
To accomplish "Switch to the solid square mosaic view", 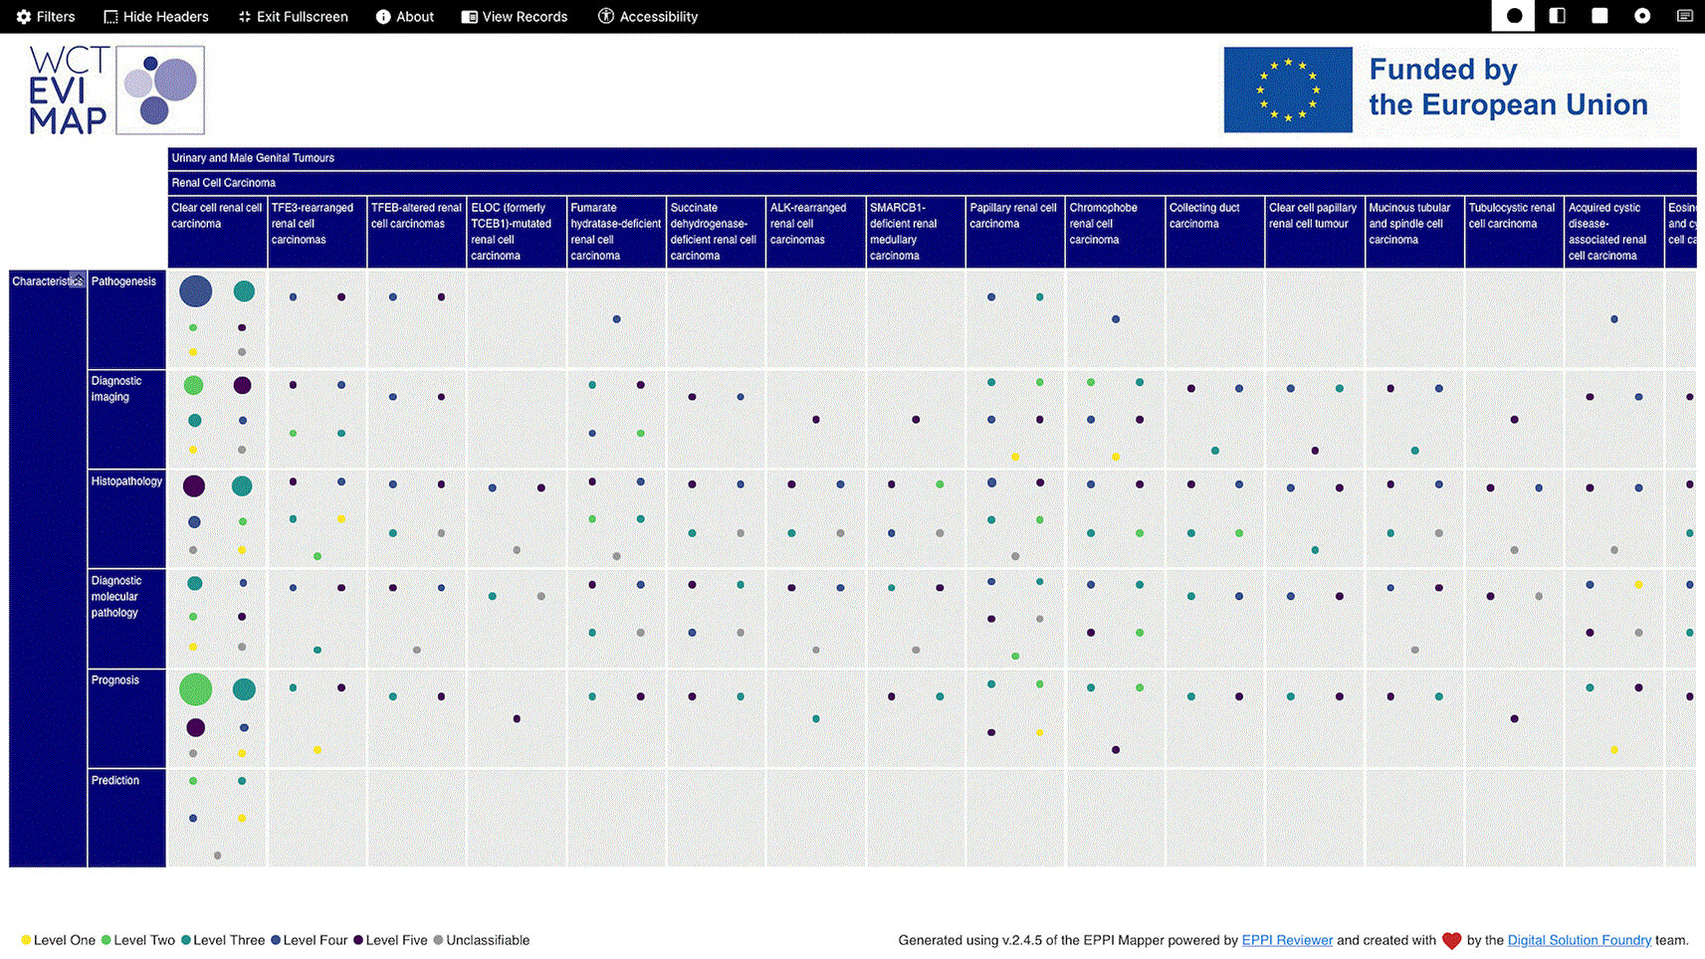I will coord(1599,16).
